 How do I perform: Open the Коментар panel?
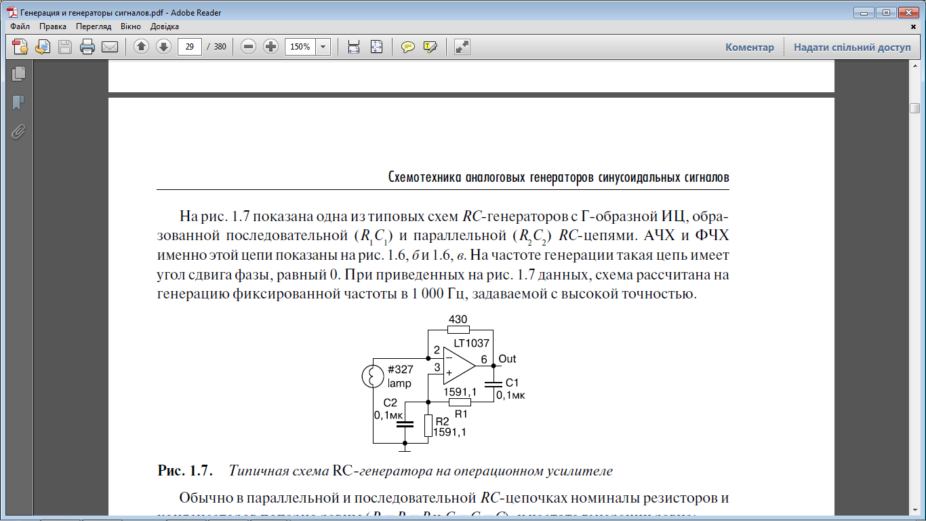pos(749,47)
